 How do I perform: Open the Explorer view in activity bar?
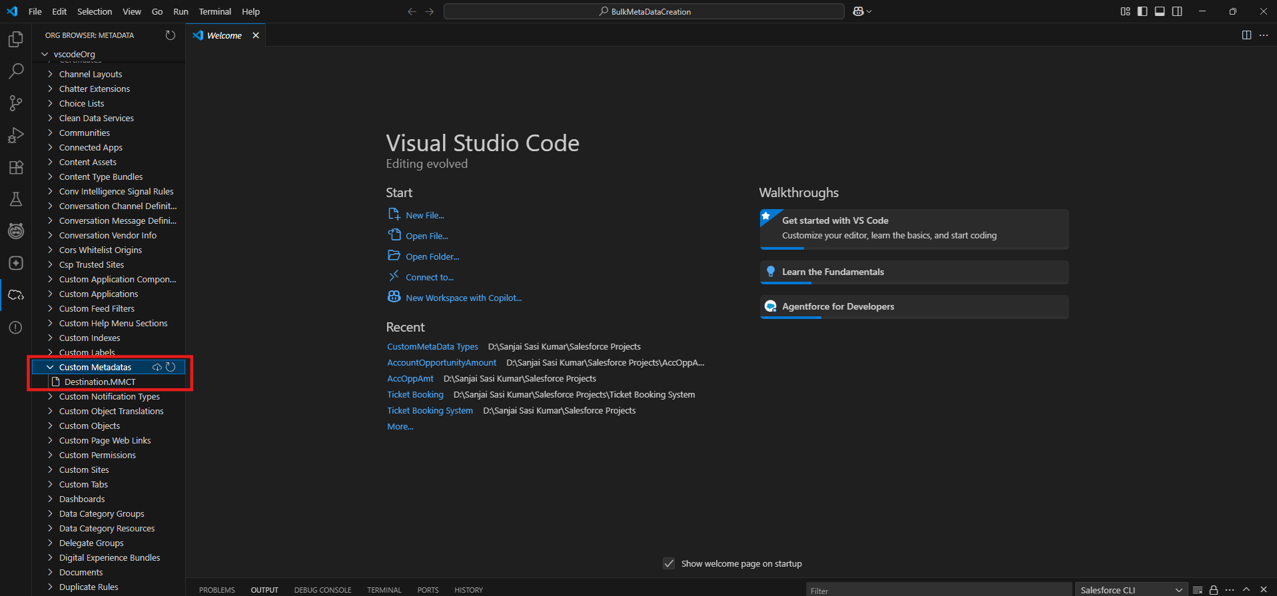click(16, 40)
